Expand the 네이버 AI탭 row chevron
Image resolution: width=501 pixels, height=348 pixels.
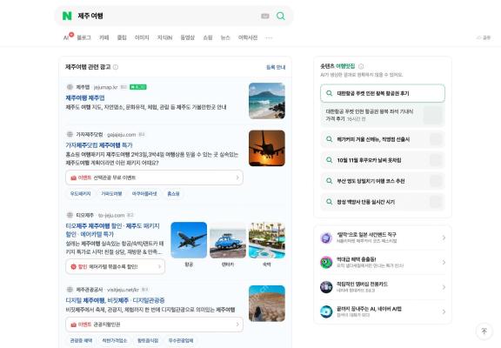pyautogui.click(x=444, y=311)
